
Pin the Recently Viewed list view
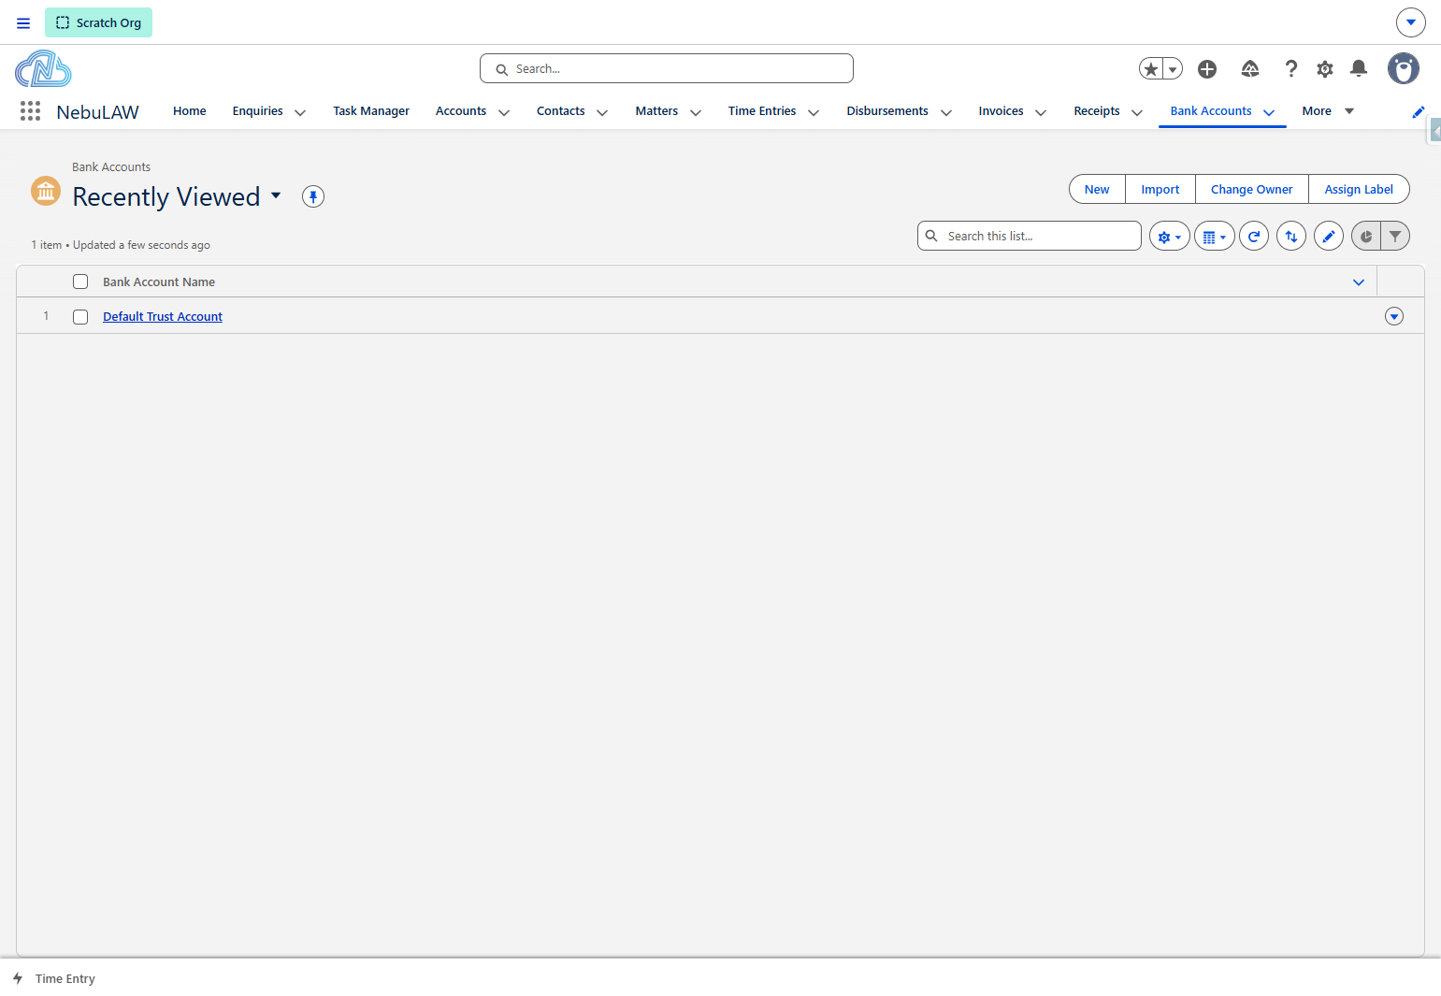coord(313,196)
